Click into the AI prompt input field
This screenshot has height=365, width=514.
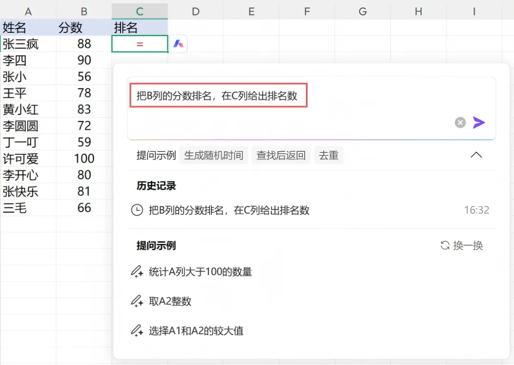click(311, 109)
